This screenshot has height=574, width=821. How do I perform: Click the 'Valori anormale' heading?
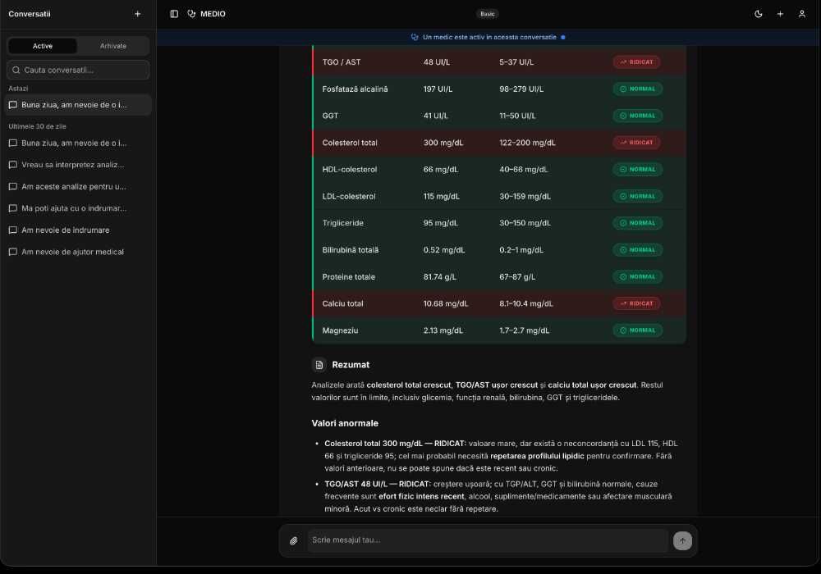[x=345, y=423]
